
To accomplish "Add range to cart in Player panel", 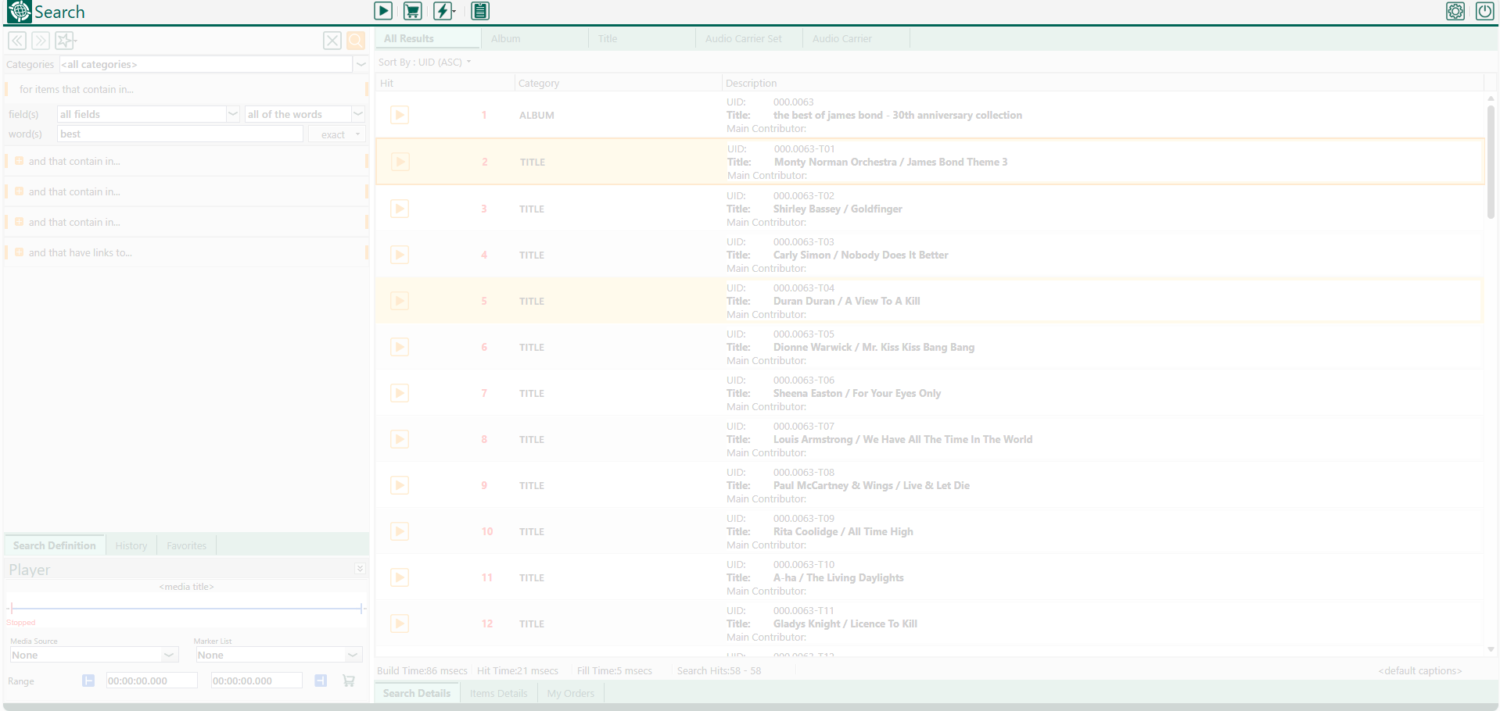I will (349, 681).
